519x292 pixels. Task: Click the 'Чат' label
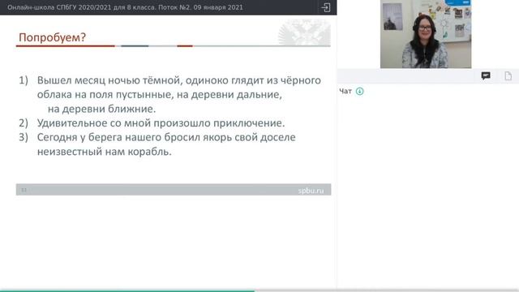click(x=345, y=92)
